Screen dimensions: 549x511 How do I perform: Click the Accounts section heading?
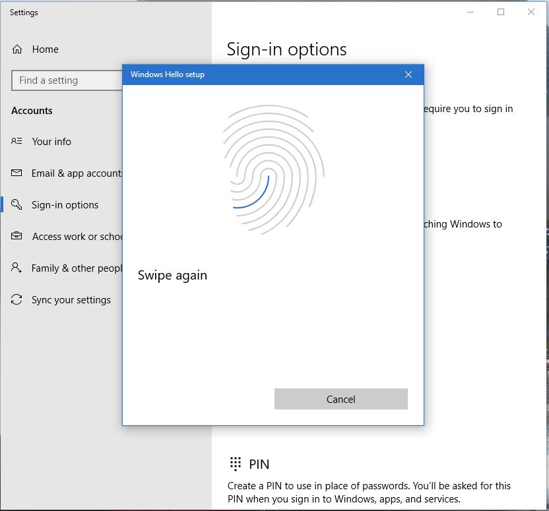pyautogui.click(x=32, y=110)
